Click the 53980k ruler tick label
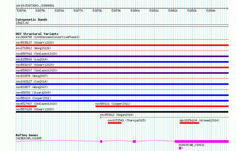 (x=135, y=11)
